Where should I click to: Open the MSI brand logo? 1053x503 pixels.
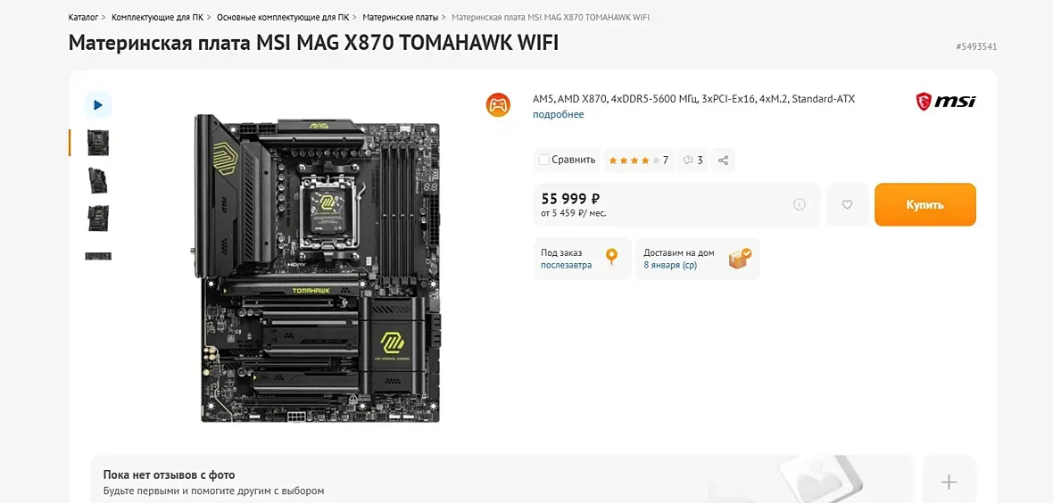pyautogui.click(x=946, y=102)
